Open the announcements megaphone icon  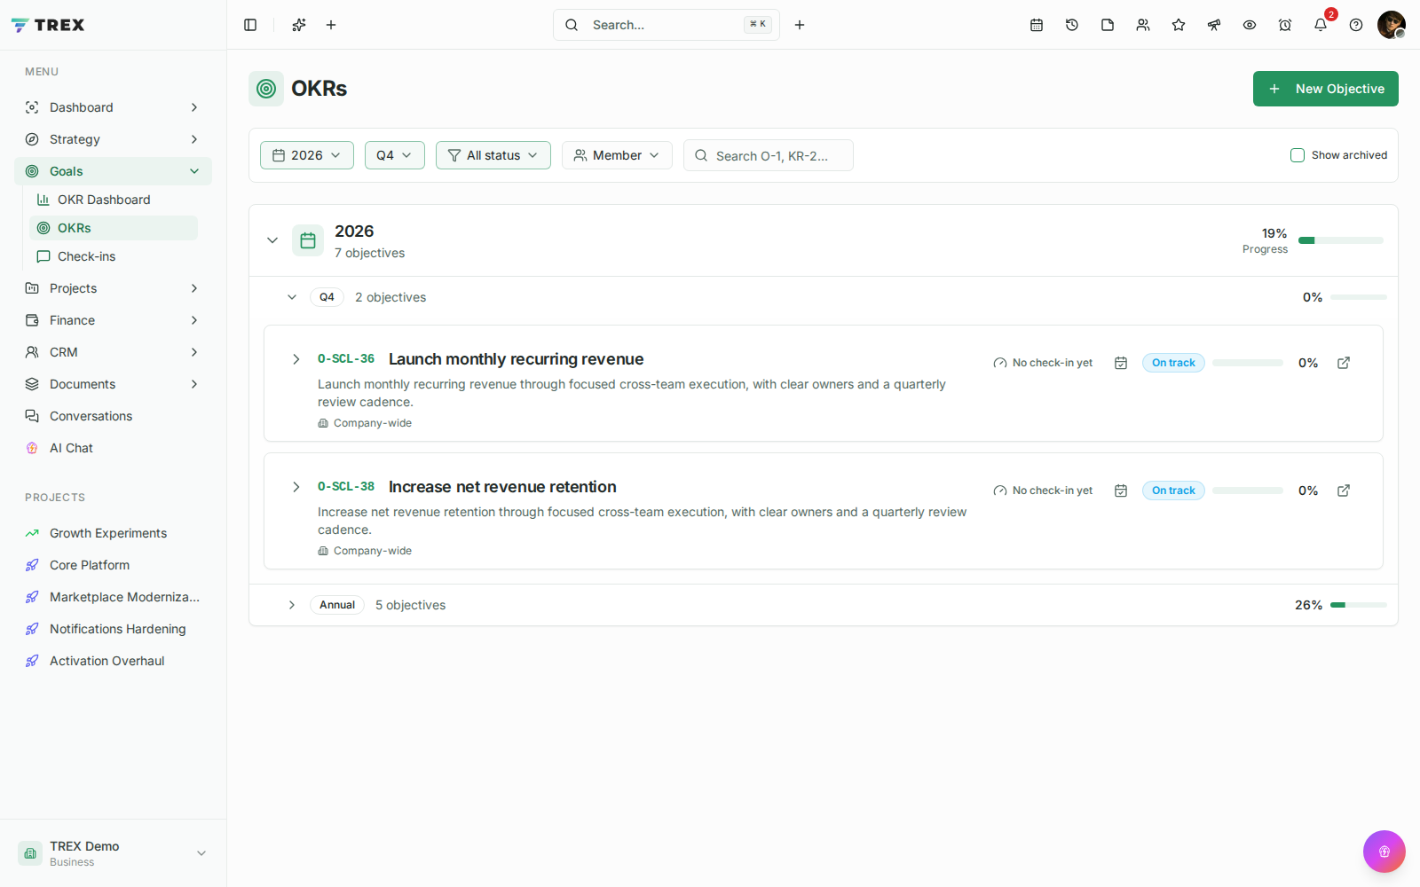pos(1214,25)
